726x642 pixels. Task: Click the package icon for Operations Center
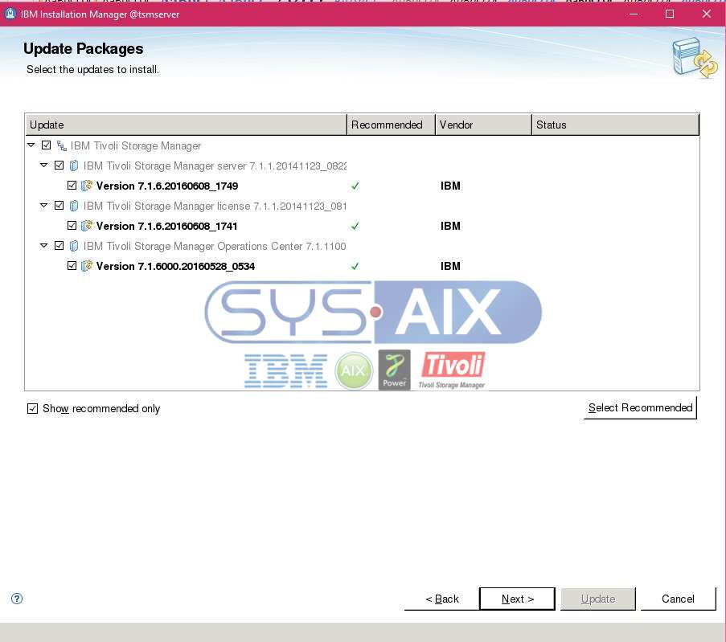click(74, 246)
